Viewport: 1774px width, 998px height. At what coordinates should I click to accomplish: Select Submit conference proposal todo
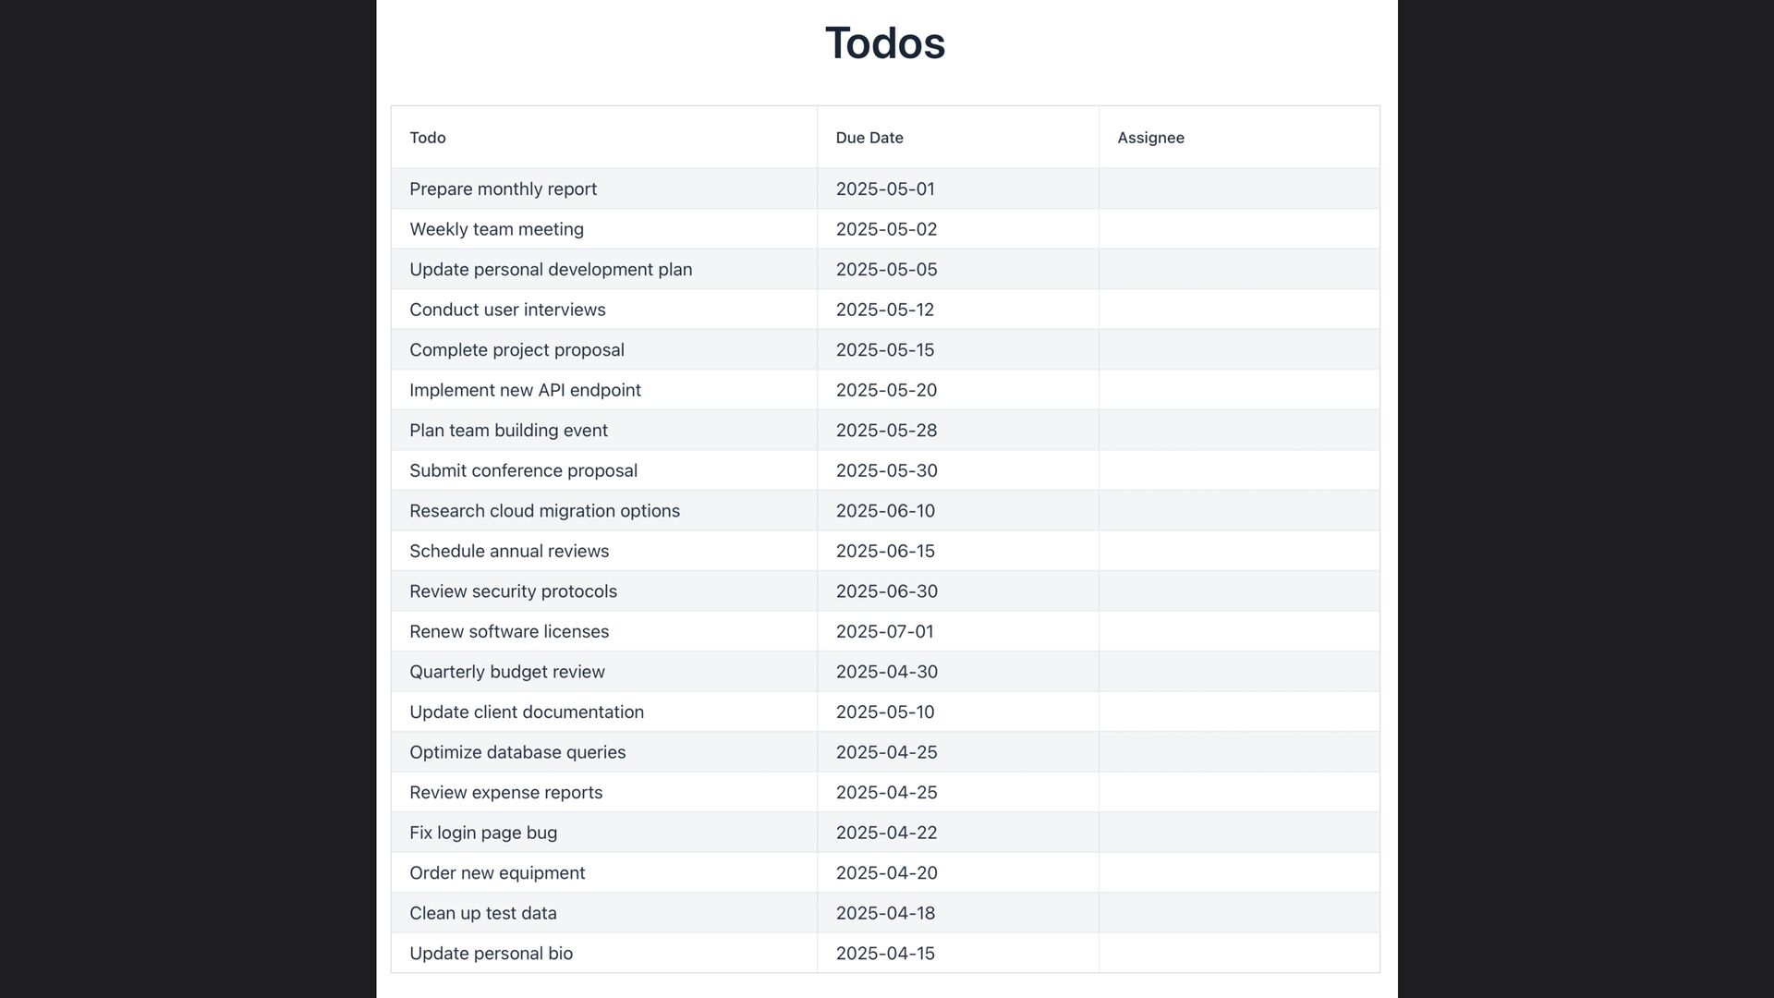pos(523,470)
